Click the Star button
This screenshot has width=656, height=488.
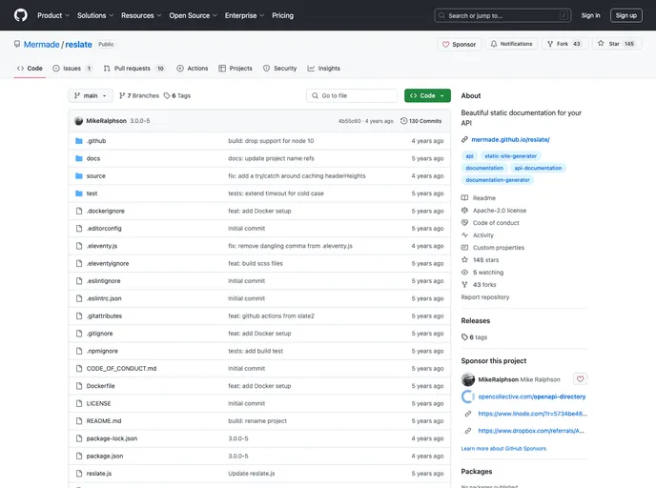[616, 44]
